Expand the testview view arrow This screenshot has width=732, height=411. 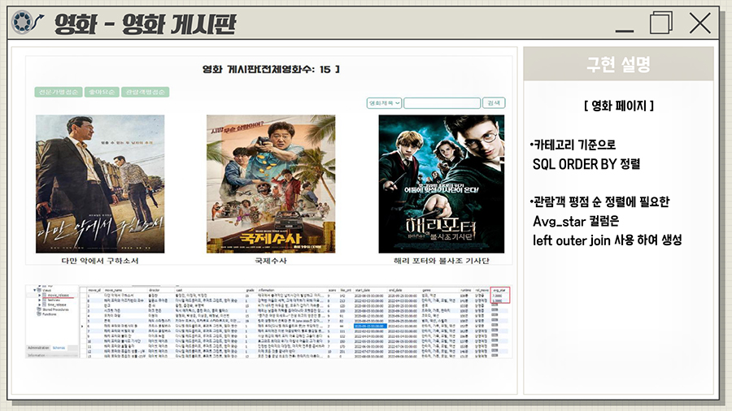coord(40,300)
